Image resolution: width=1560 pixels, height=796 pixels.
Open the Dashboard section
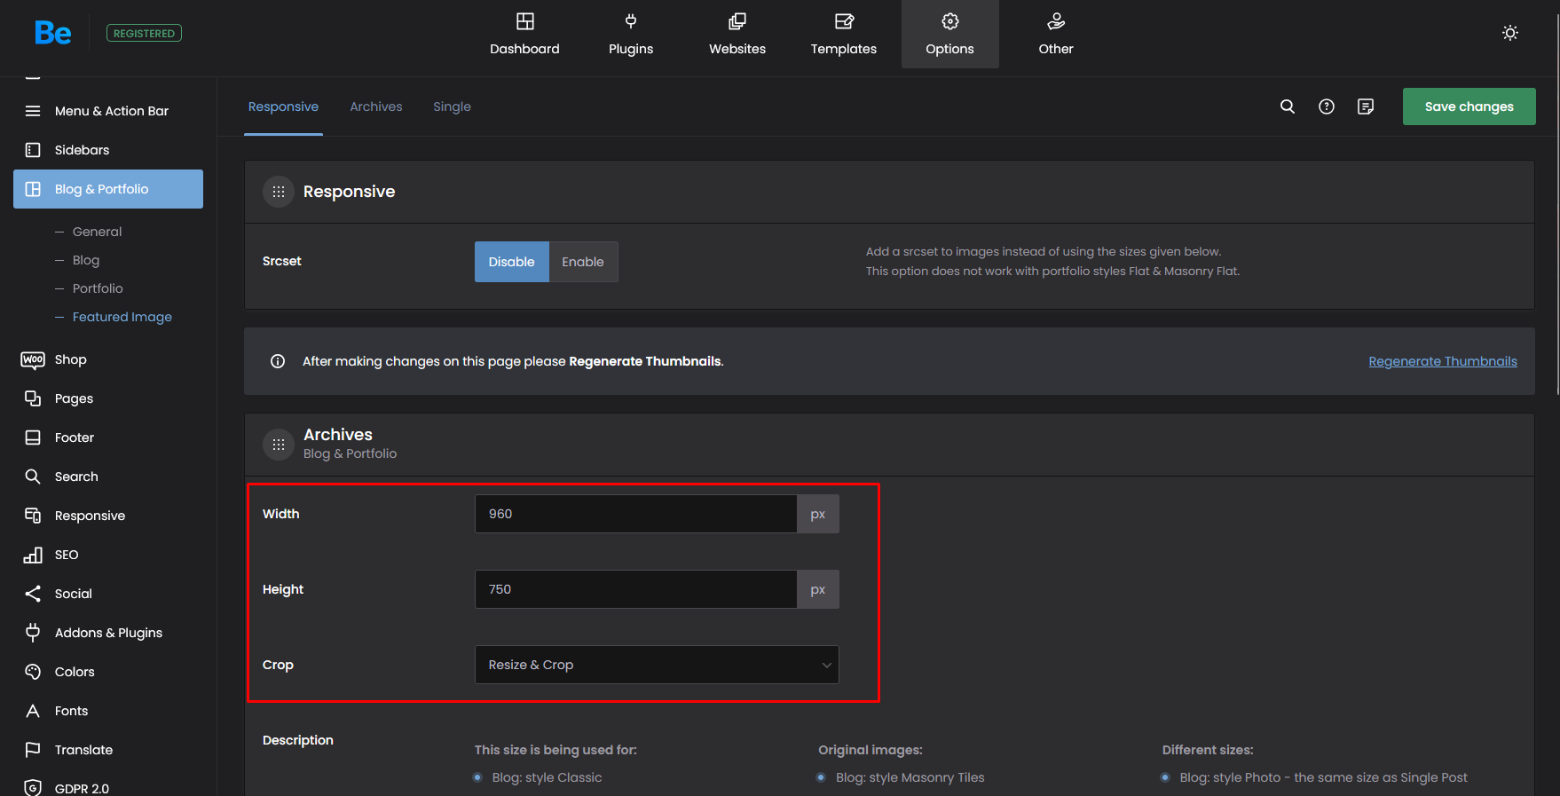click(x=524, y=35)
